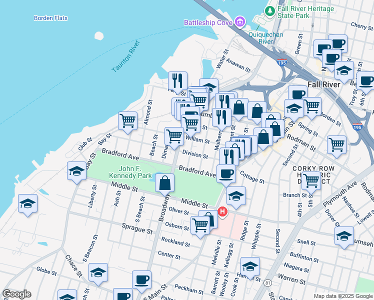Screen dimensions: 374x300
Task: Click the Quiquechan River label
Action: click(x=265, y=38)
